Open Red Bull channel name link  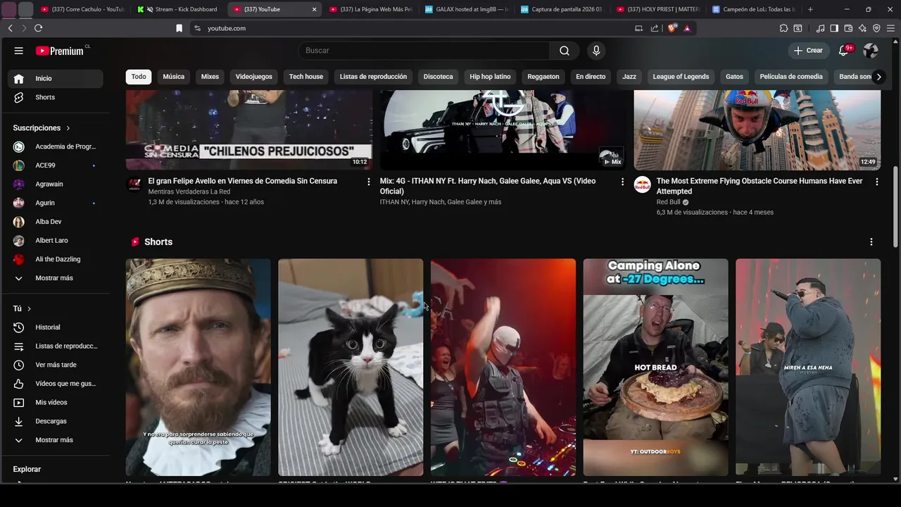pos(668,202)
